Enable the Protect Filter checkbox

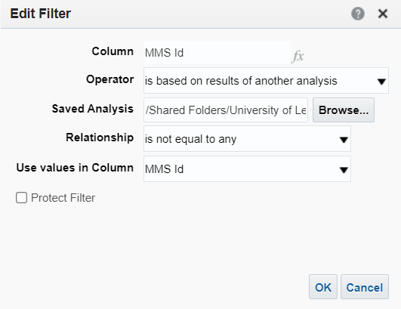(21, 198)
